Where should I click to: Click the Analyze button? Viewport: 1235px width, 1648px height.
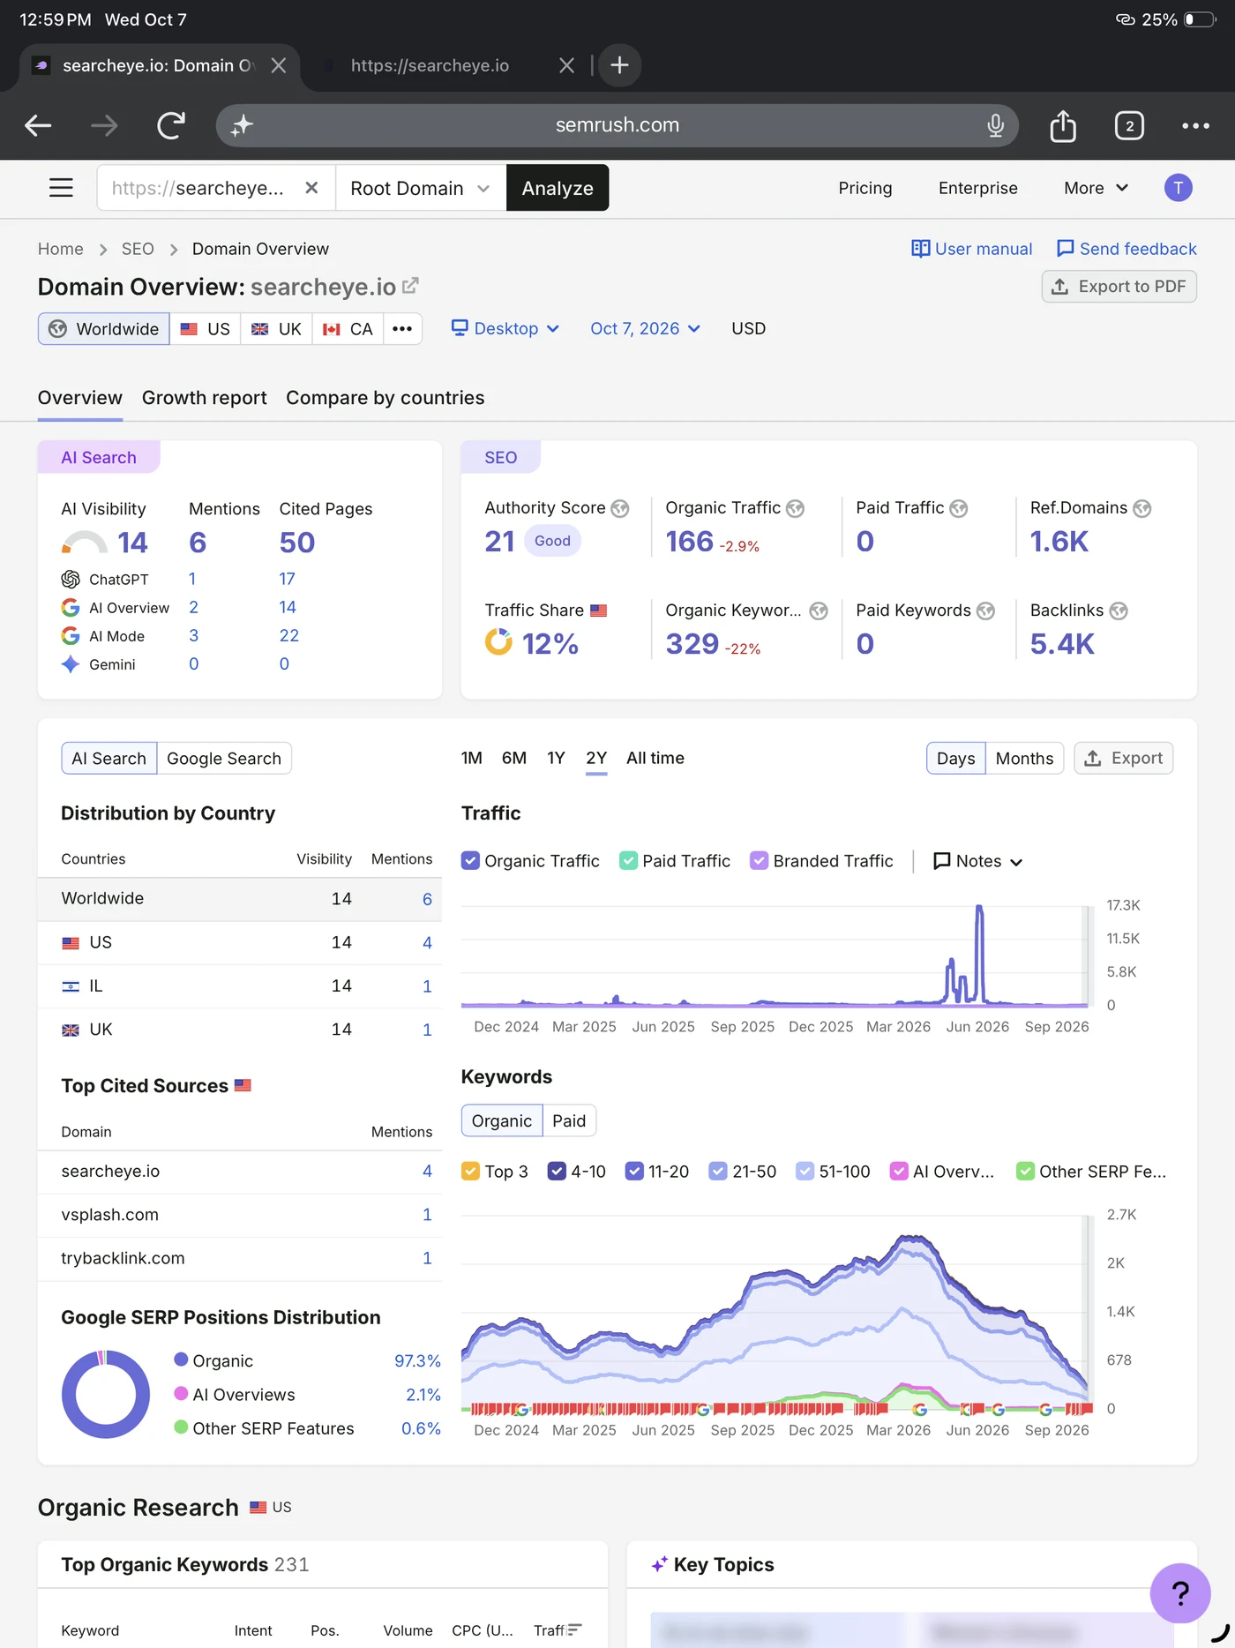[558, 188]
